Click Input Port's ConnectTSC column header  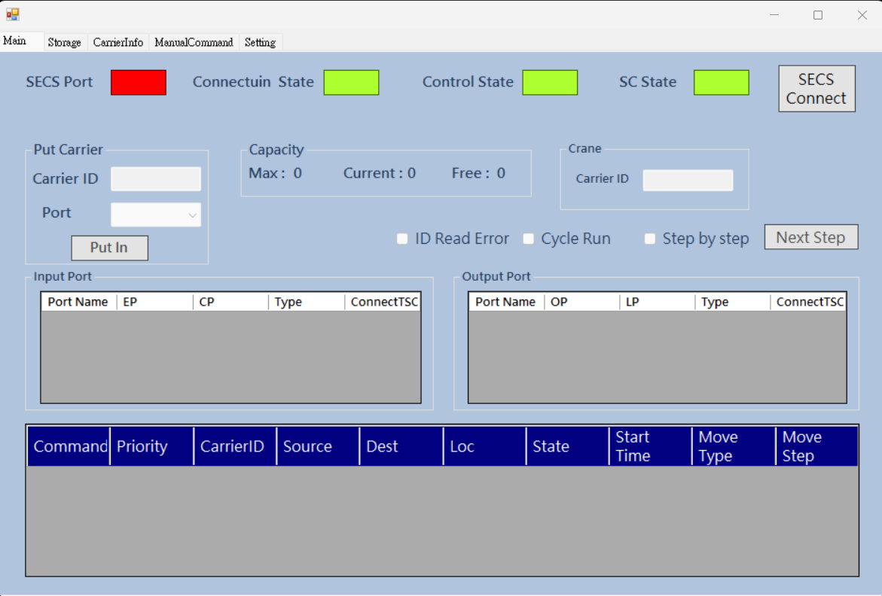(x=383, y=302)
